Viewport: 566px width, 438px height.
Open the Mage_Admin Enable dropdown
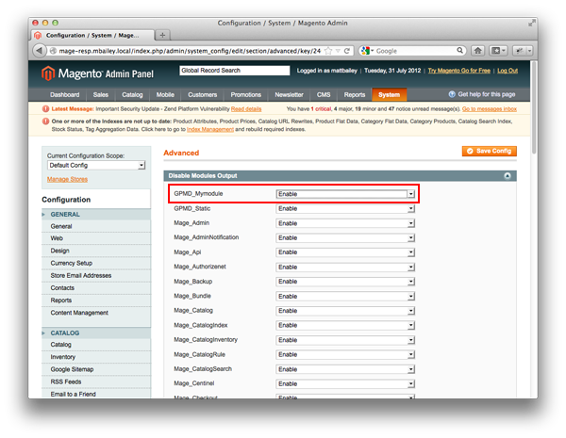(345, 223)
